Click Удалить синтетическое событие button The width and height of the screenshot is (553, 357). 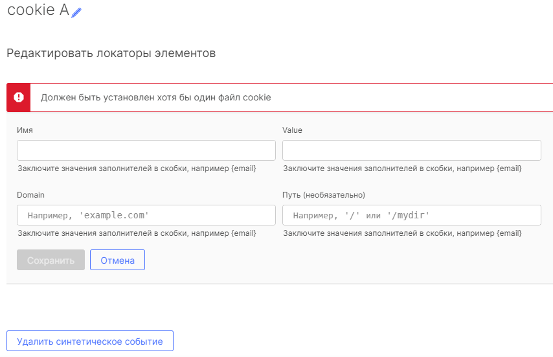pos(90,341)
